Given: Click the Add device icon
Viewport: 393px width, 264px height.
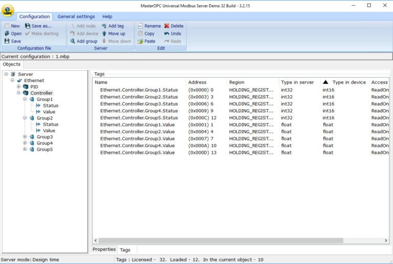Looking at the screenshot, I should click(x=73, y=33).
